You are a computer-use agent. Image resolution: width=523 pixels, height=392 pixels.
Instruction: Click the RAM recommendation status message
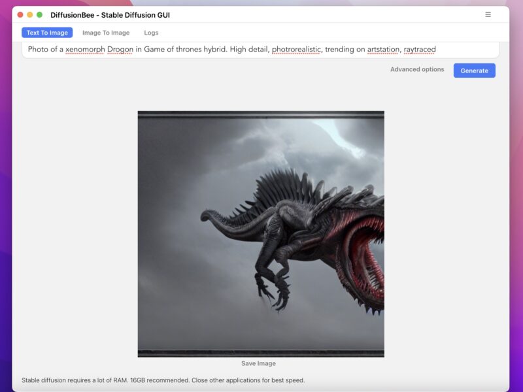click(x=163, y=380)
